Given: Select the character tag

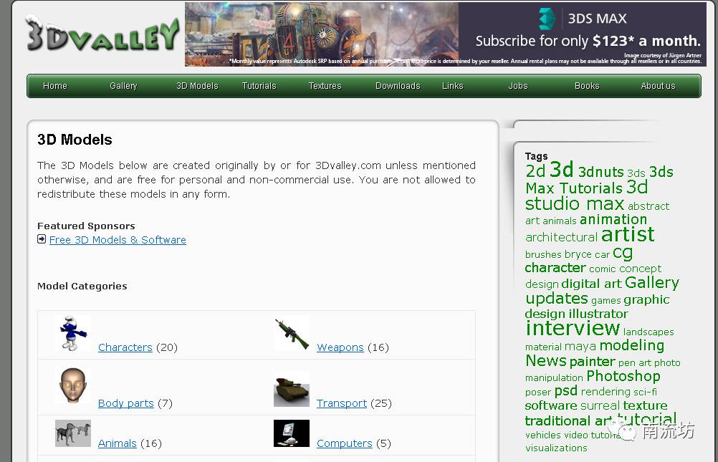Looking at the screenshot, I should [555, 268].
